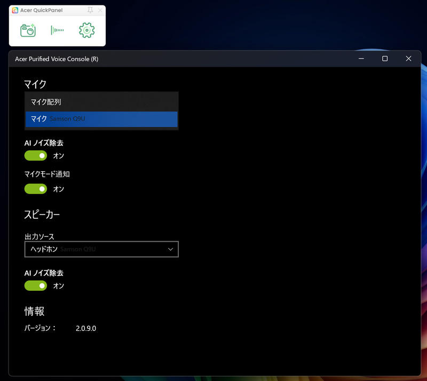Click the 情報 section heading
The image size is (427, 381).
[x=34, y=311]
